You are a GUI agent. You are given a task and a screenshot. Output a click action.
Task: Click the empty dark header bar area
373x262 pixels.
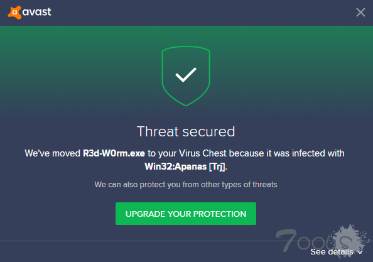point(202,13)
